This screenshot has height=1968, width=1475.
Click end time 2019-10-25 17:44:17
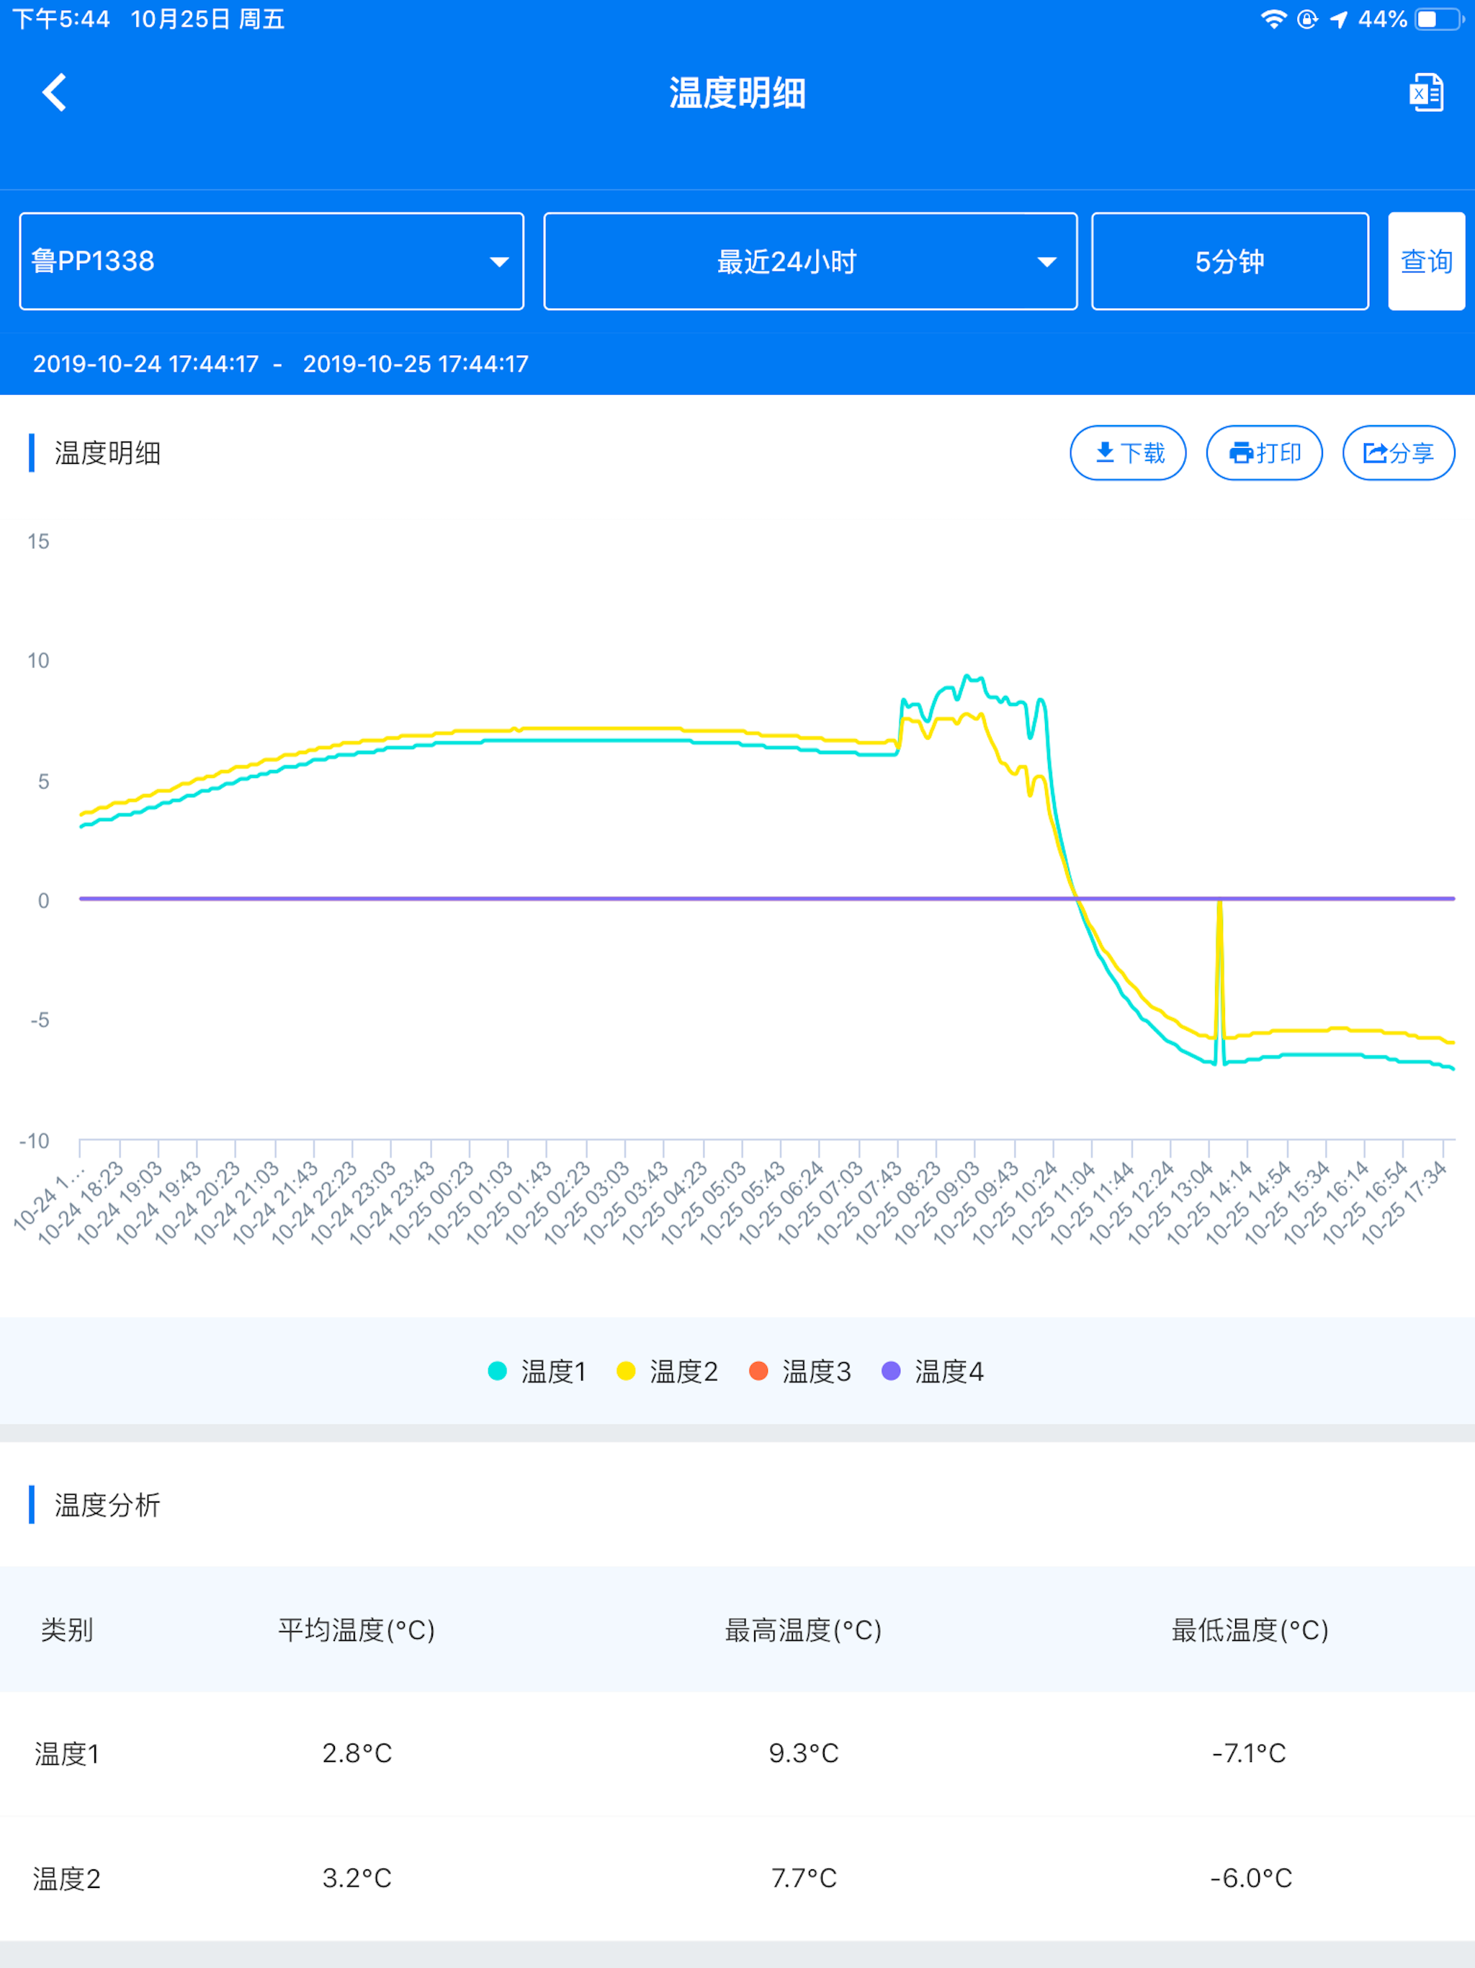pos(416,364)
